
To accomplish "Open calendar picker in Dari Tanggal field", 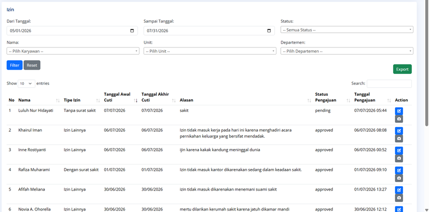I will (x=132, y=31).
